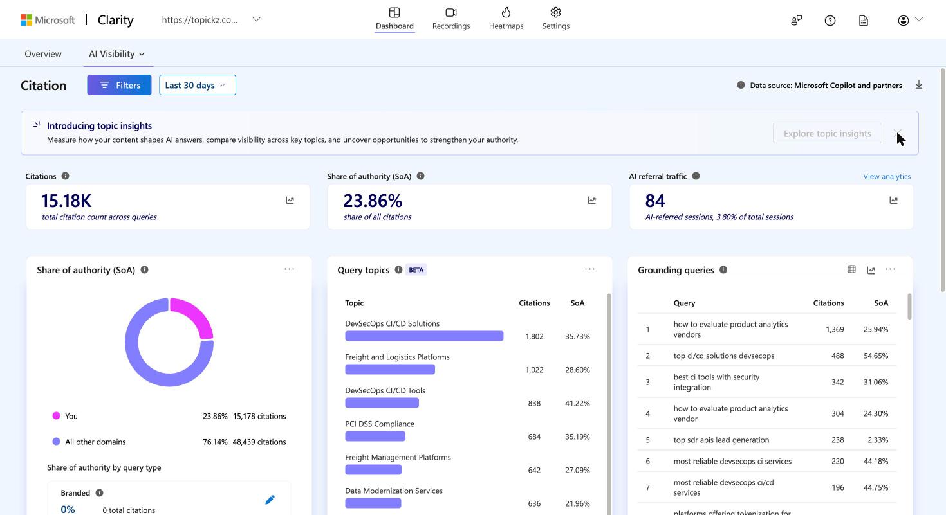Viewport: 946px width, 515px height.
Task: Open the Heatmaps section
Action: tap(506, 19)
